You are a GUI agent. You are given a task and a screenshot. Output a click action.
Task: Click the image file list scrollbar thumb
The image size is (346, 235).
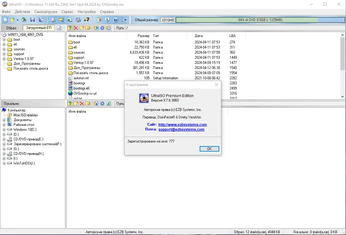342,54
